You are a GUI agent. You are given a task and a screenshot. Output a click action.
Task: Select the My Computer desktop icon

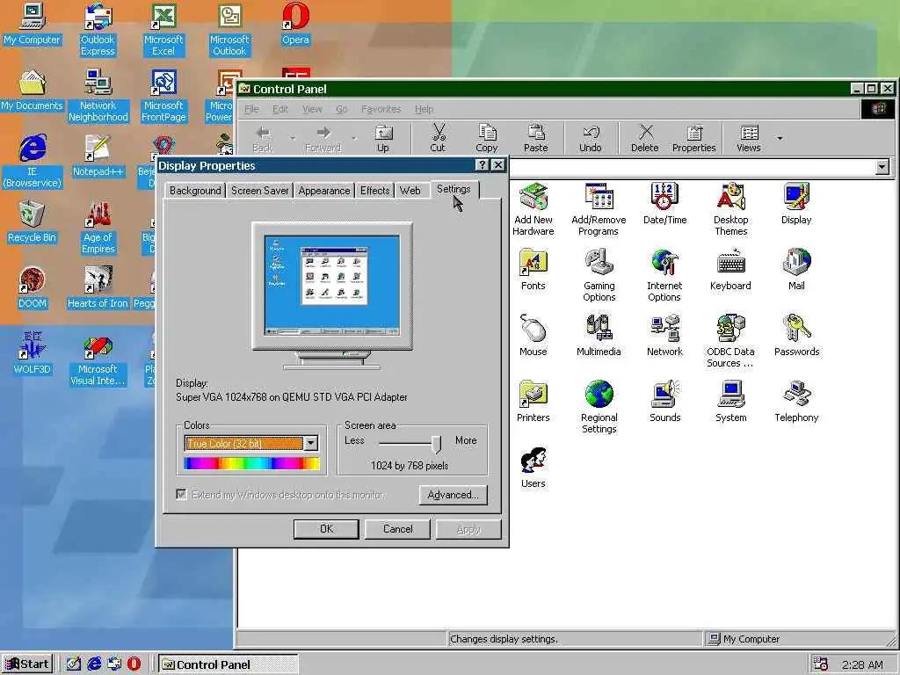[33, 24]
